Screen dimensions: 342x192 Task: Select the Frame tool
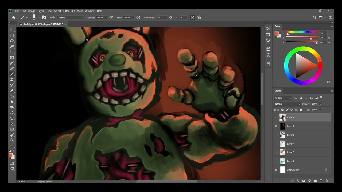[x=12, y=58]
